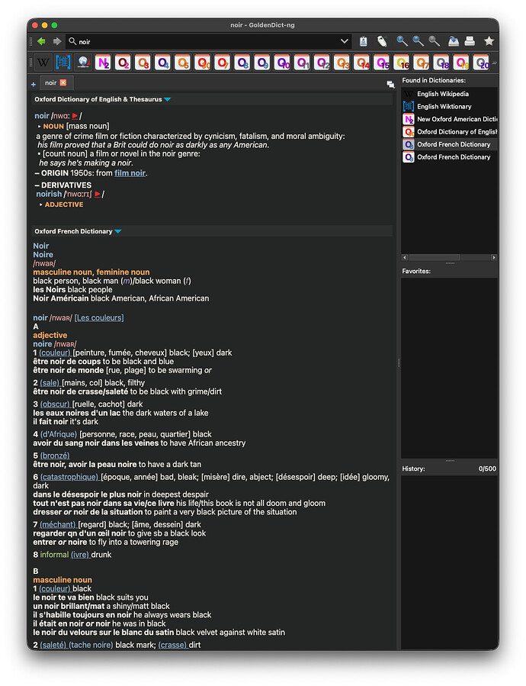526x686 pixels.
Task: Toggle the O12 dictionary icon
Action: point(322,63)
